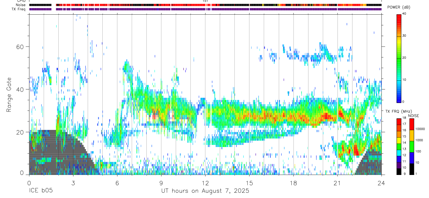Click the Range Gate axis title

click(x=9, y=95)
